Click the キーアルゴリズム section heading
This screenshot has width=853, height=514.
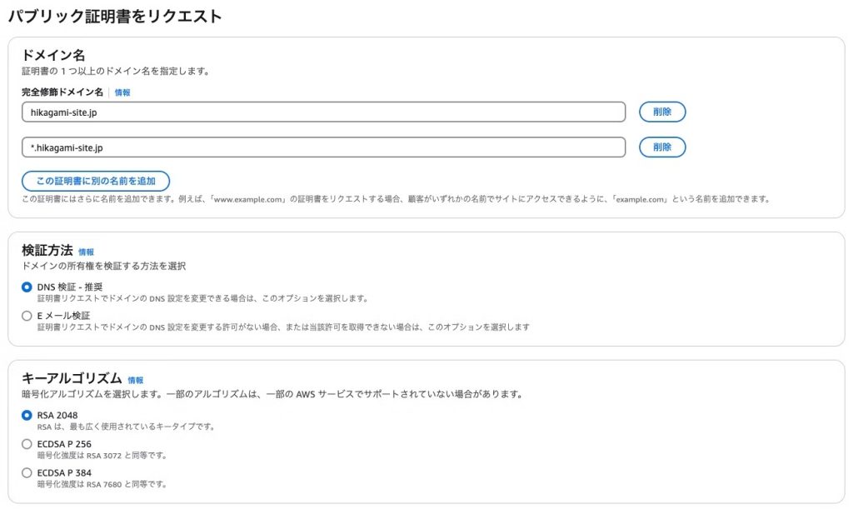[x=72, y=379]
